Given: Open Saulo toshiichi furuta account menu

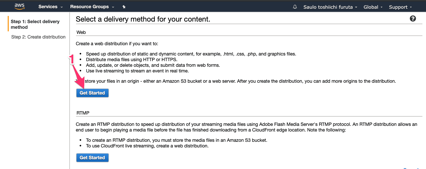Looking at the screenshot, I should click(x=330, y=7).
